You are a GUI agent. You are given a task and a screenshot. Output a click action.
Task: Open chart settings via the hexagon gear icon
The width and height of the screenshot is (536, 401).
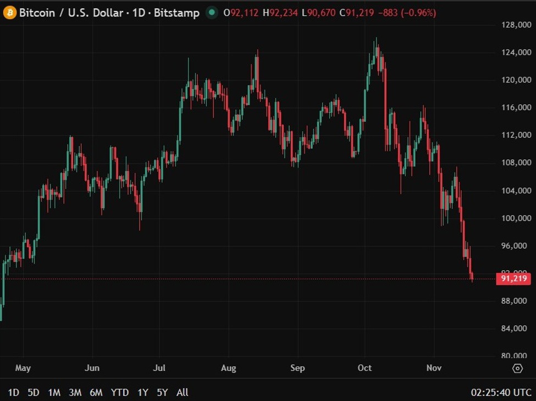pos(517,369)
